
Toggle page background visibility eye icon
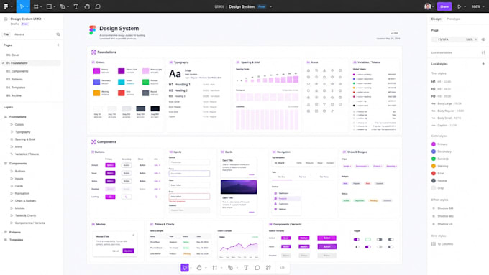coord(483,39)
